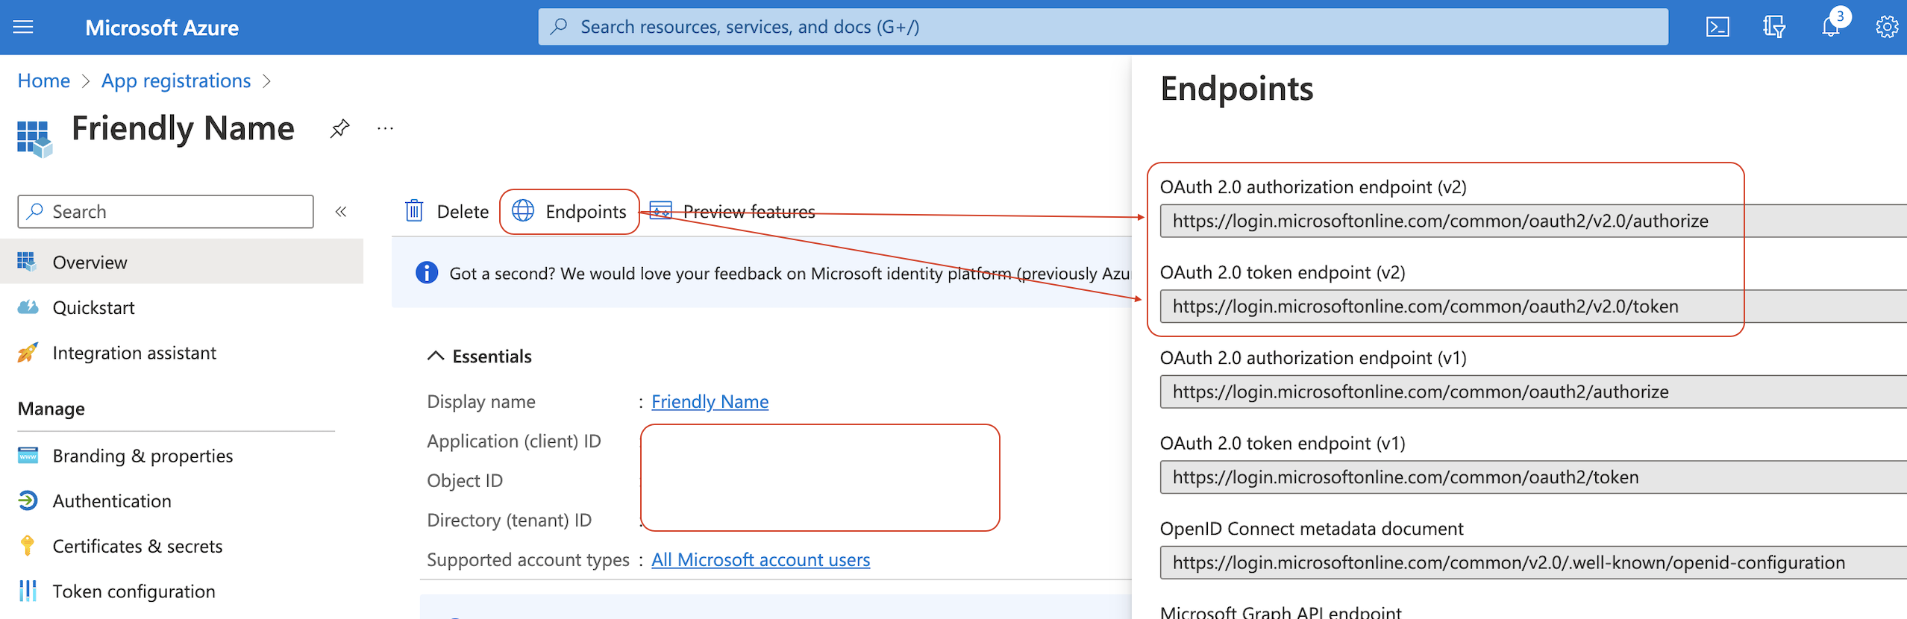Click the Microsoft Azure title
The height and width of the screenshot is (619, 1907).
162,28
